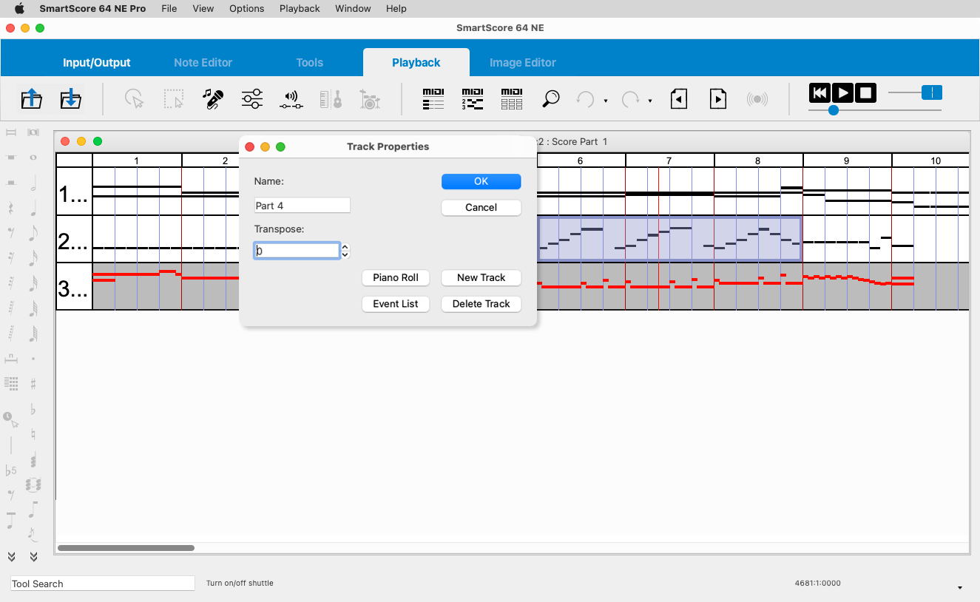Open the File menu
This screenshot has width=980, height=602.
169,8
